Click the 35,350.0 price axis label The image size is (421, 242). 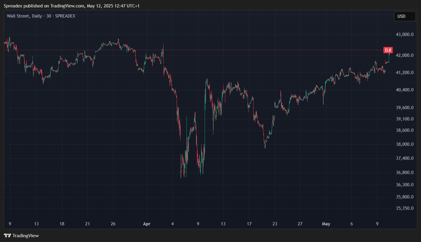(x=405, y=208)
